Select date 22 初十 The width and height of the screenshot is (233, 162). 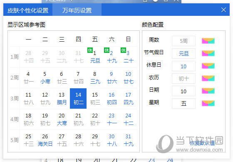pyautogui.click(x=95, y=119)
